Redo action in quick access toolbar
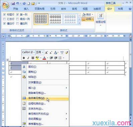This screenshot has height=127, width=133. pos(24,3)
